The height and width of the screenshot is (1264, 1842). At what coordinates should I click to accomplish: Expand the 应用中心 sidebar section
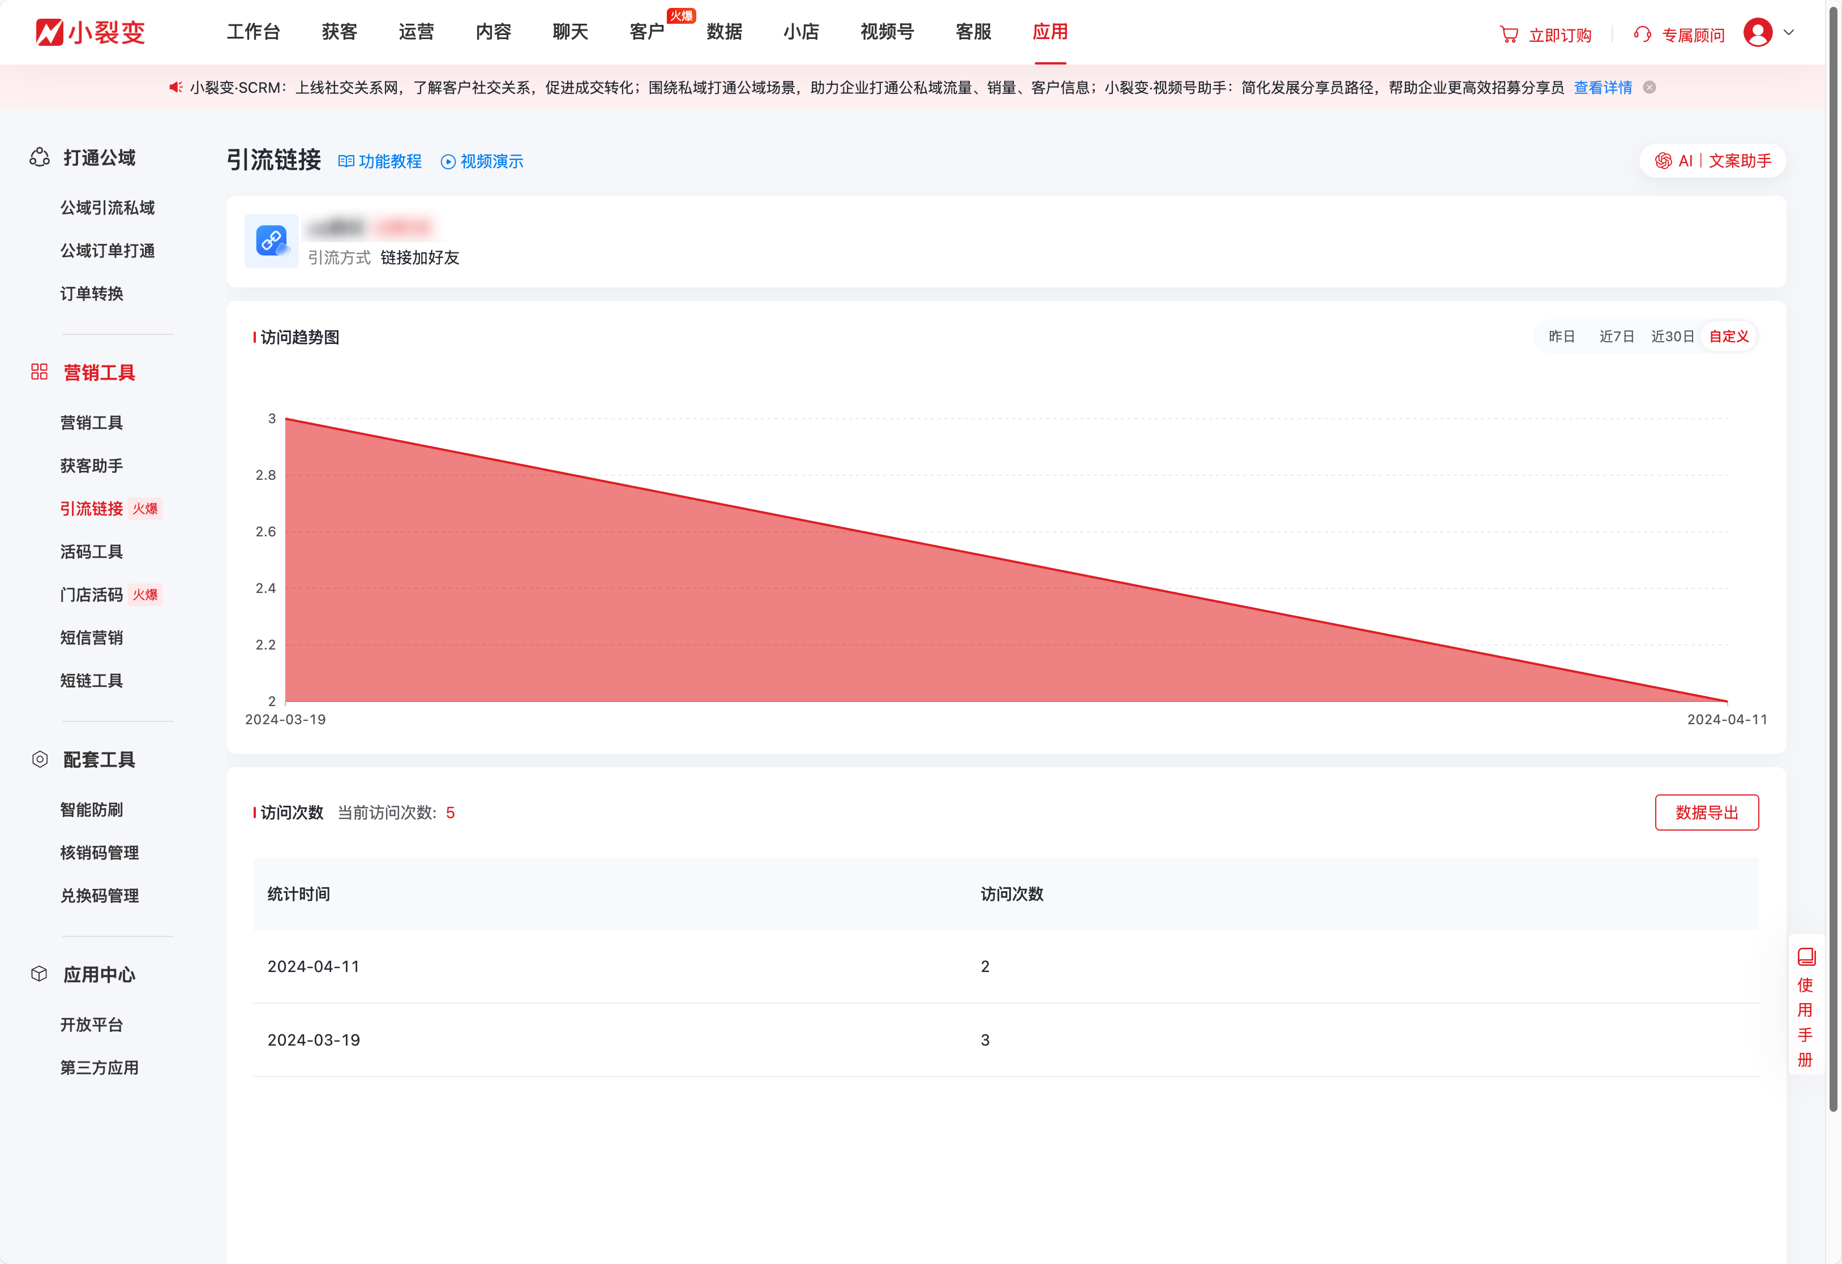98,974
